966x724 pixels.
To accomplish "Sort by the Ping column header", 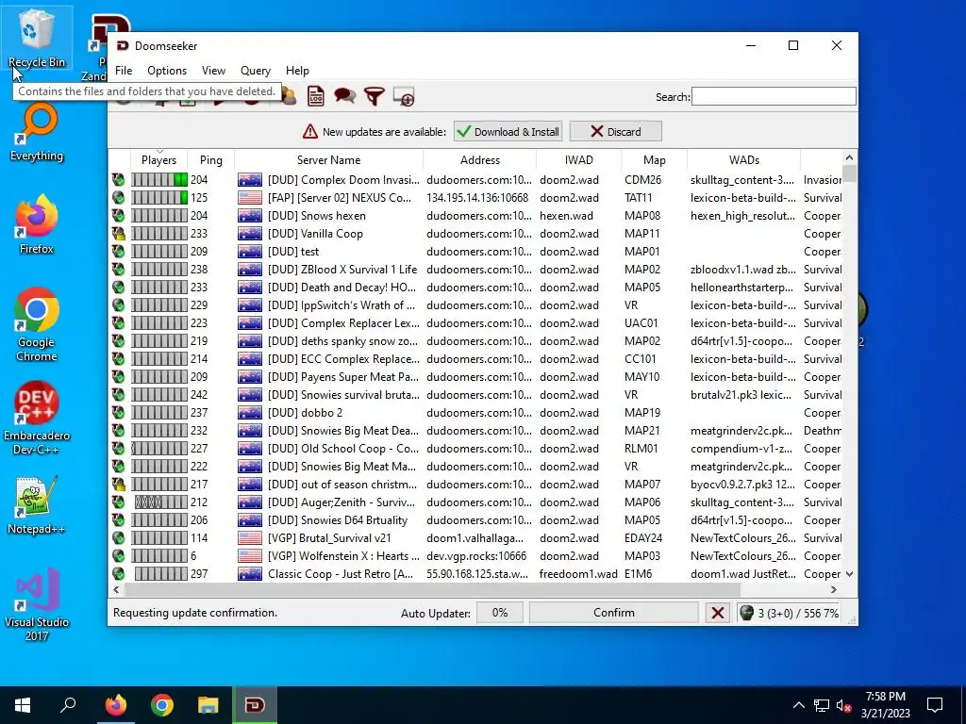I will (210, 160).
